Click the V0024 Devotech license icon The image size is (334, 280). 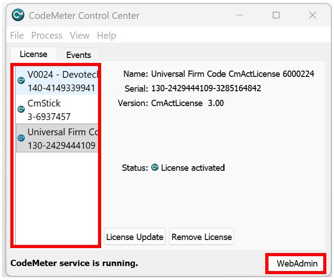pyautogui.click(x=21, y=80)
